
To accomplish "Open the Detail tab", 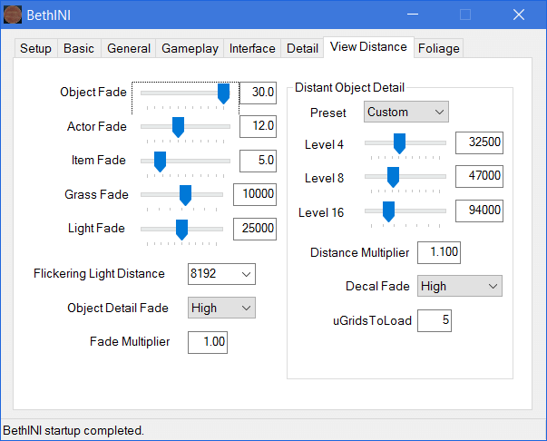I will pyautogui.click(x=302, y=49).
